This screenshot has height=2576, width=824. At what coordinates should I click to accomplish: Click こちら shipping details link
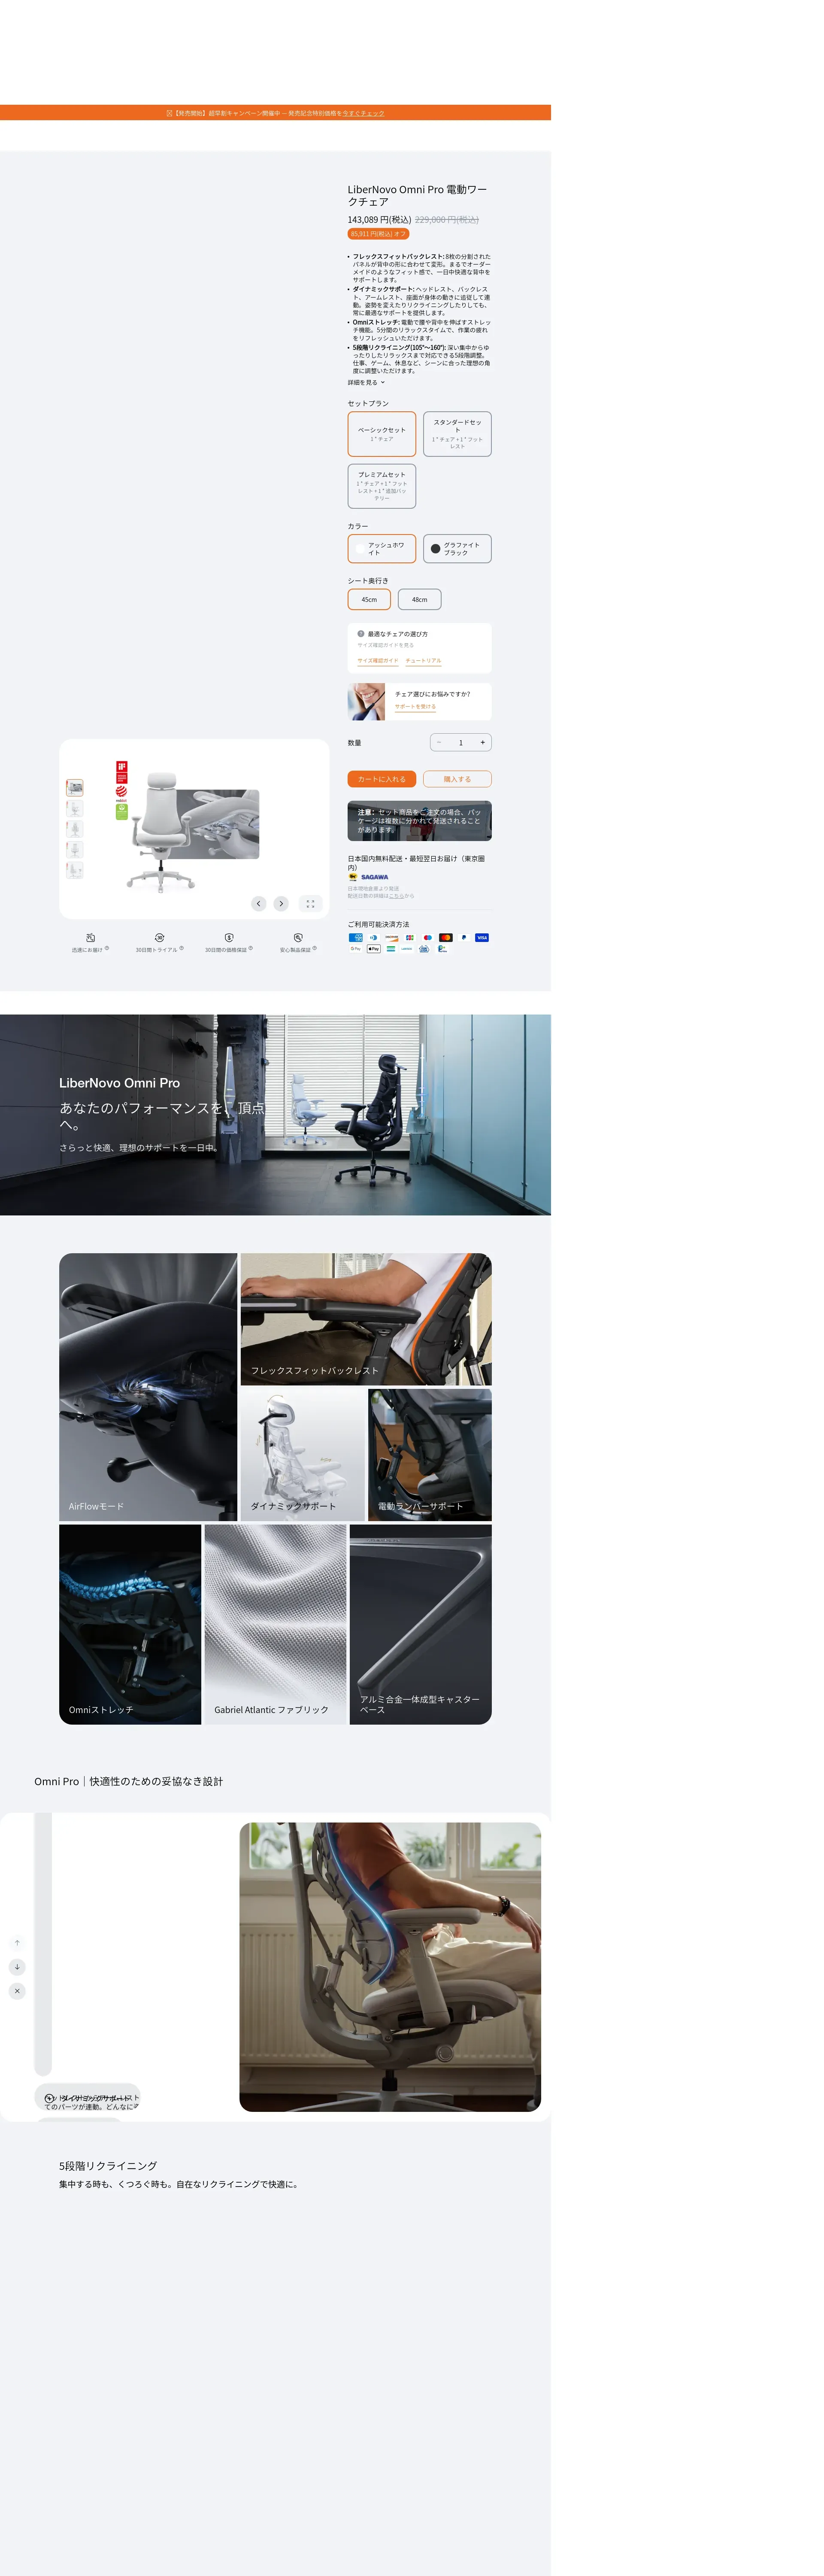pos(397,895)
